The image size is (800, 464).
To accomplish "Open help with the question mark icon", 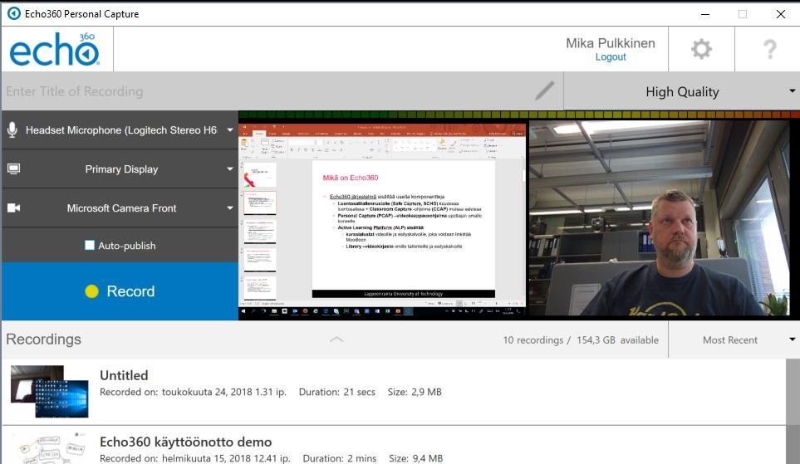I will pyautogui.click(x=769, y=50).
